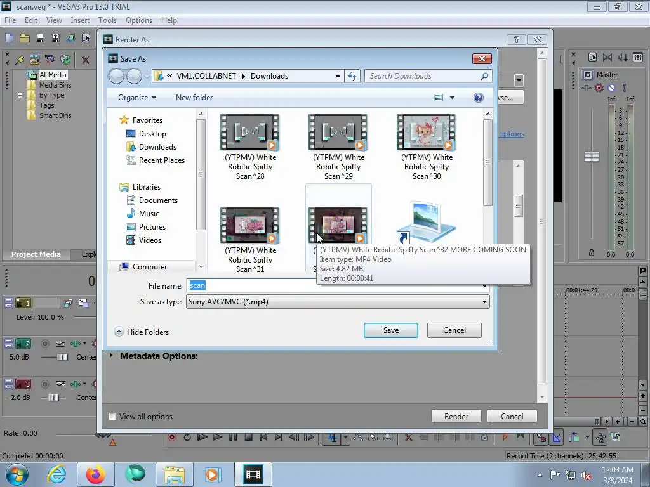Screen dimensions: 650x487
Task: Switch to the Project Media tab
Action: 36,254
